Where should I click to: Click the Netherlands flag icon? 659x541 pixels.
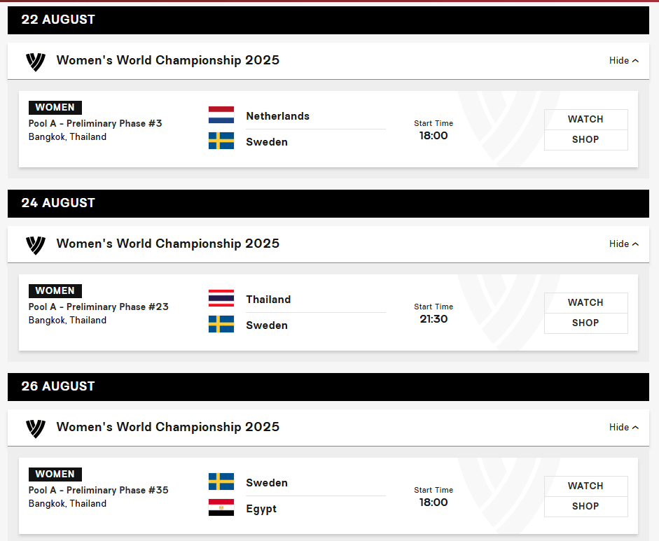click(221, 115)
